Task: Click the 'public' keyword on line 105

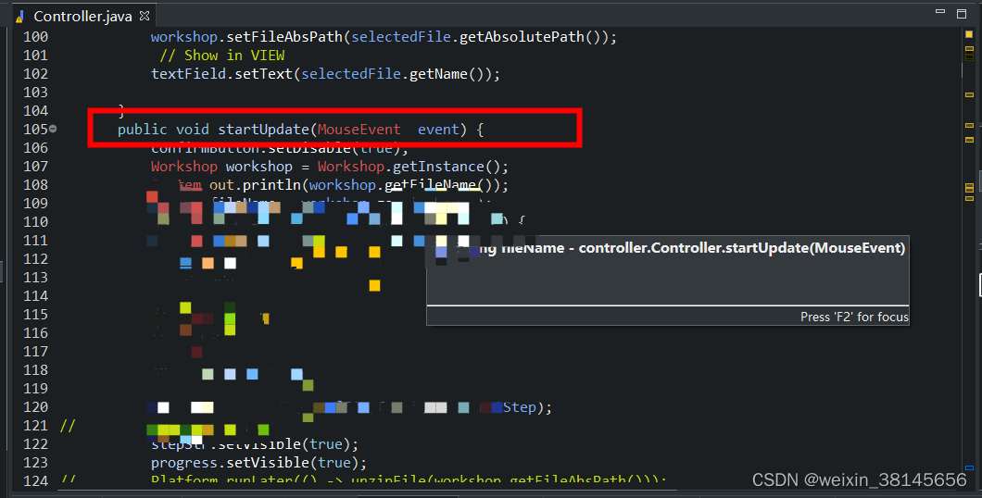Action: tap(142, 130)
